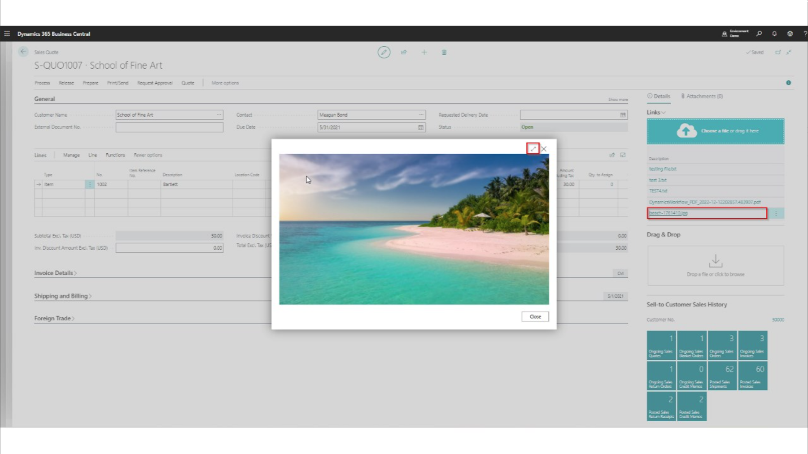
Task: Click the Ongoing Sales Quotes tile
Action: point(661,346)
